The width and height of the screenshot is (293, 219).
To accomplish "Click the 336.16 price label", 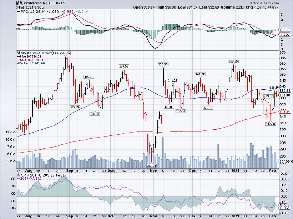I will pos(274,87).
